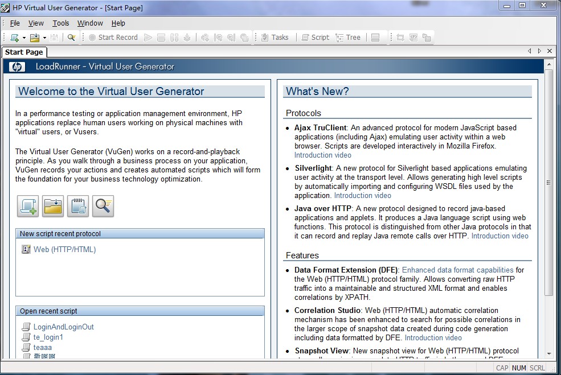Screen dimensions: 561x375
Task: Click the application icon in the title bar
Action: pos(5,7)
